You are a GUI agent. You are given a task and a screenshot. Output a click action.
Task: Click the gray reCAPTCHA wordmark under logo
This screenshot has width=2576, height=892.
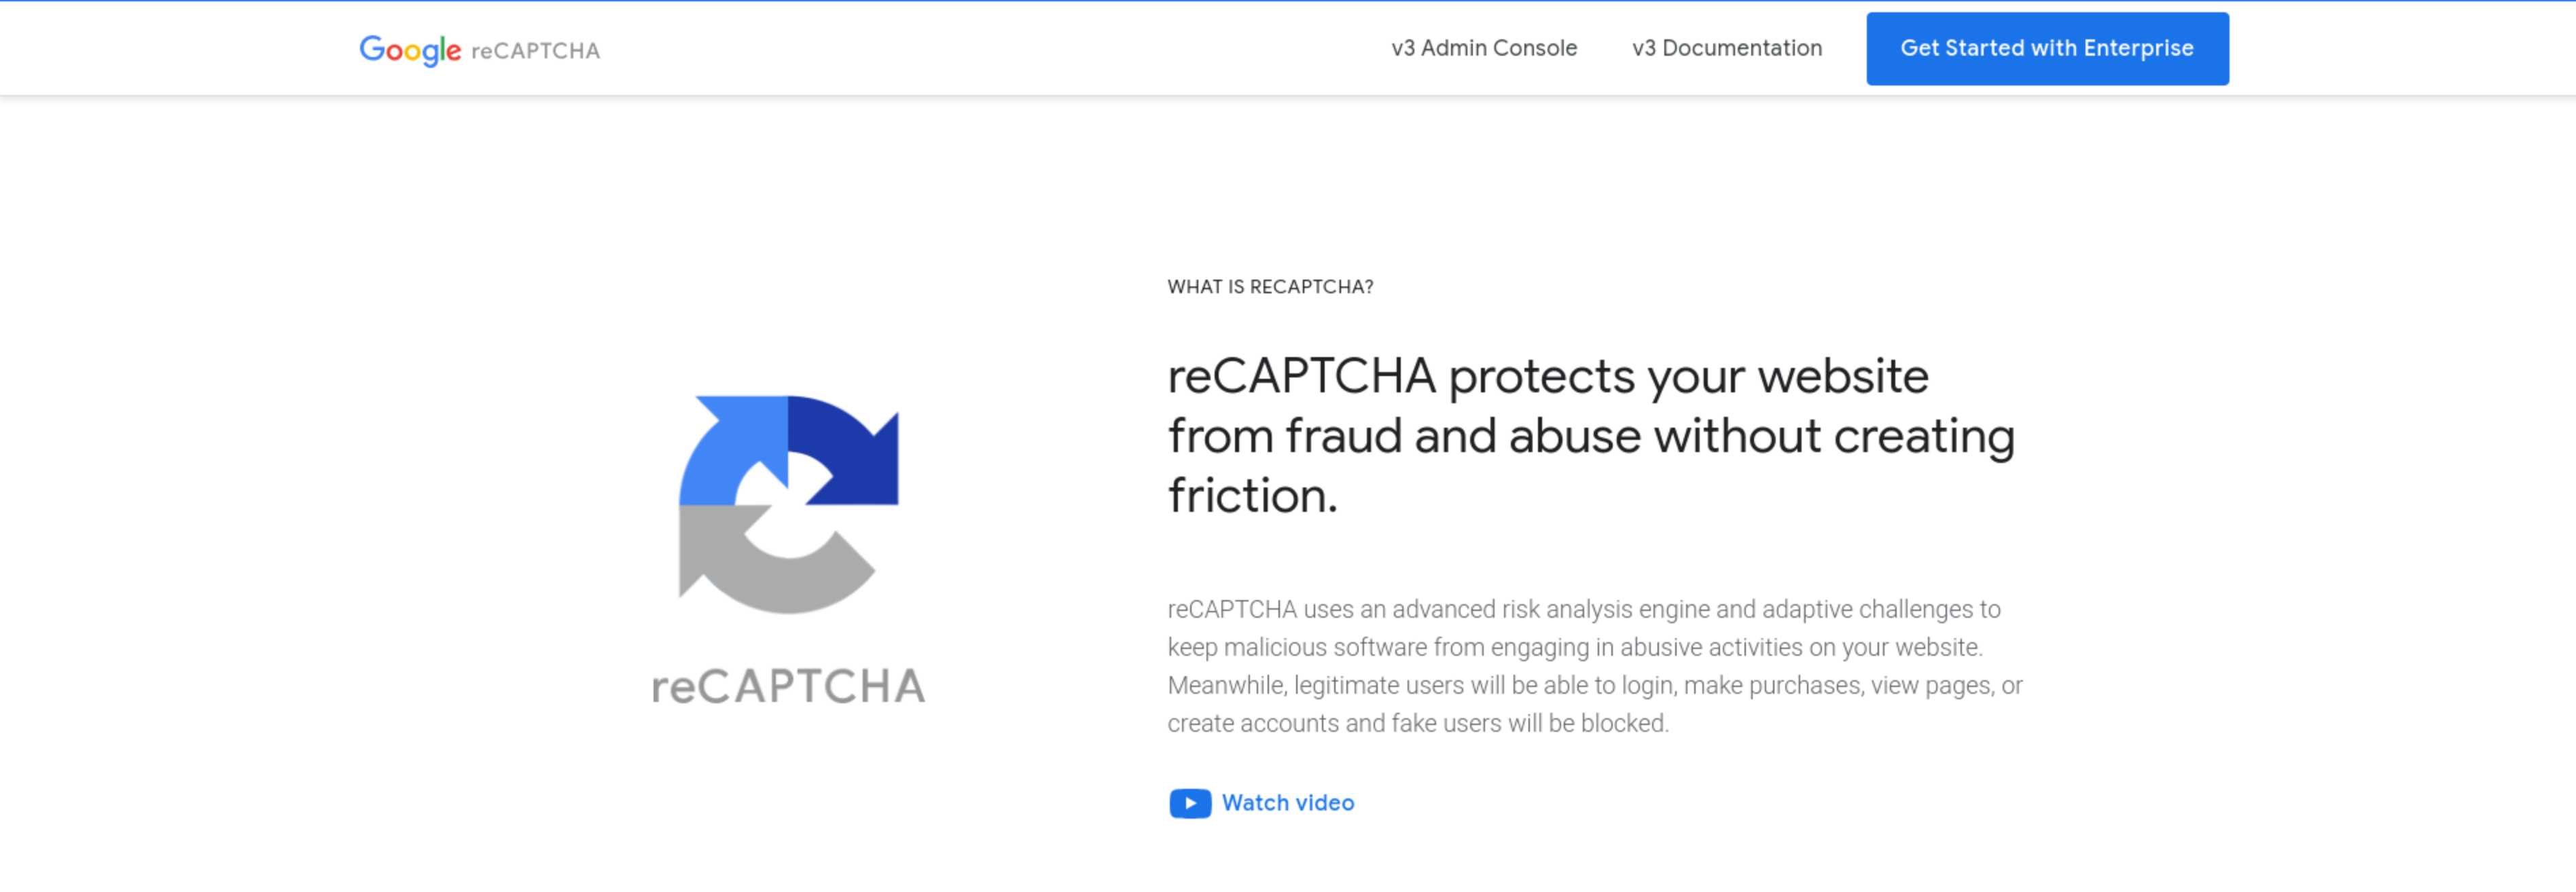pyautogui.click(x=789, y=686)
